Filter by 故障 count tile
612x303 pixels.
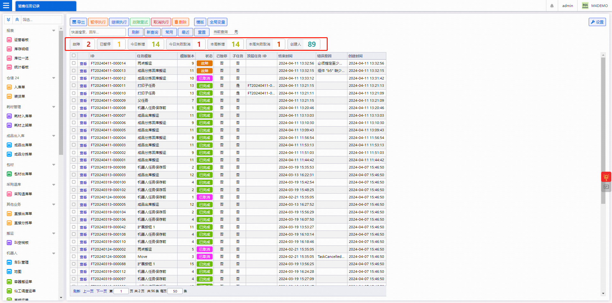[82, 44]
